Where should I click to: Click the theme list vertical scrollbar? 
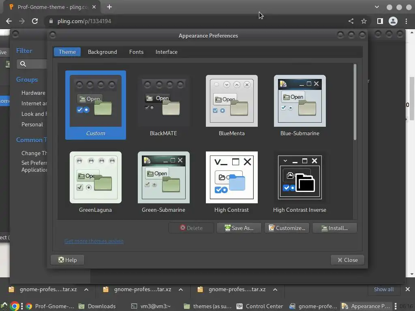pos(355,102)
